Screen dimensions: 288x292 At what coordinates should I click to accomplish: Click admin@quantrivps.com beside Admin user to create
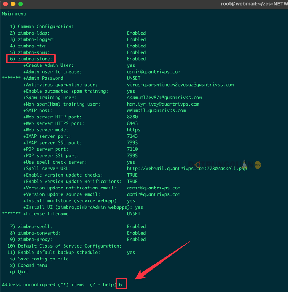pos(154,72)
